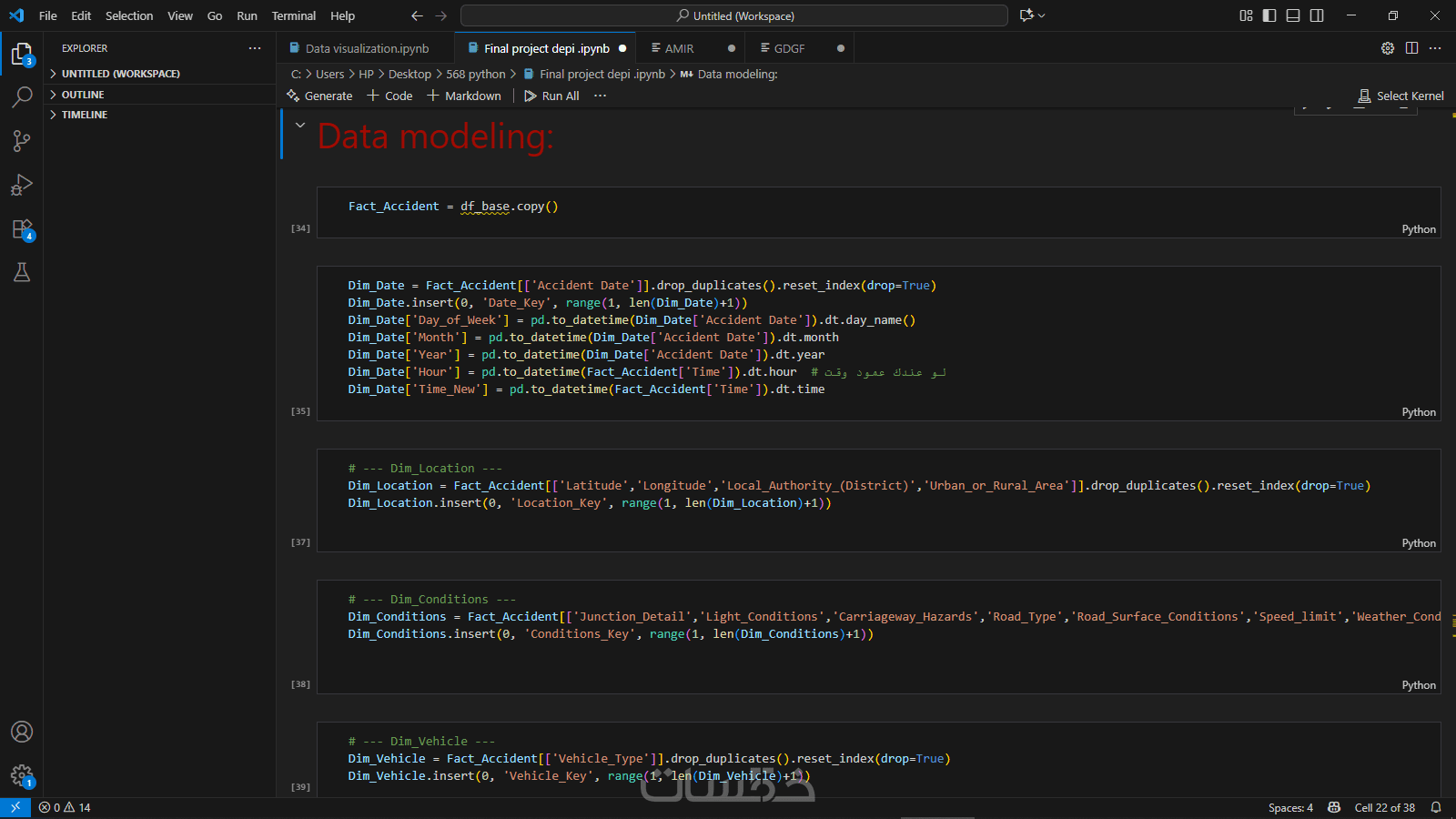Viewport: 1456px width, 819px height.
Task: Toggle the bottom panel layout button
Action: (x=1293, y=15)
